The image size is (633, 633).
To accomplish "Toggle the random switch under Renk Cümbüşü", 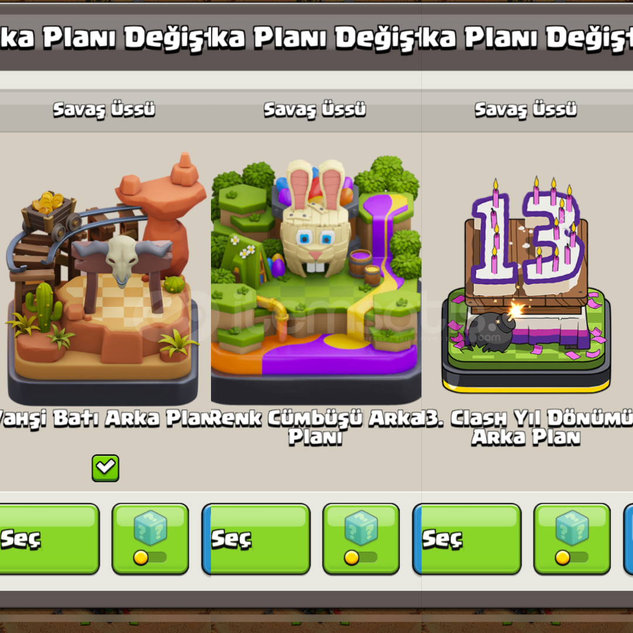I will (x=360, y=557).
